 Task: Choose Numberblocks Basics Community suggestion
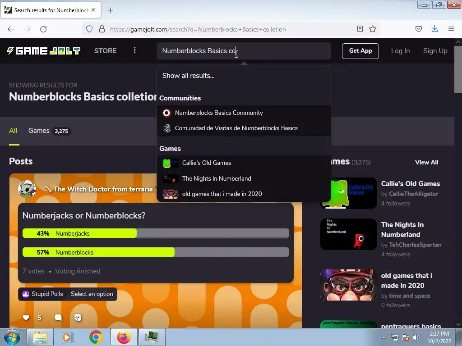[x=244, y=113]
